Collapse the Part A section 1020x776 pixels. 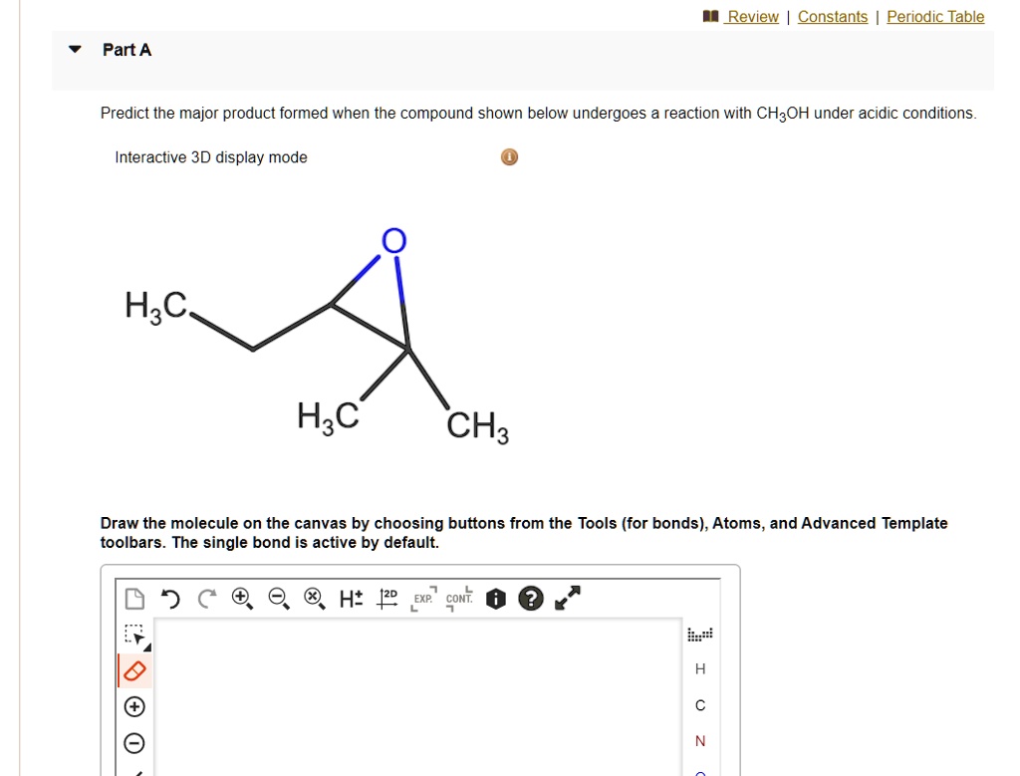(x=73, y=48)
